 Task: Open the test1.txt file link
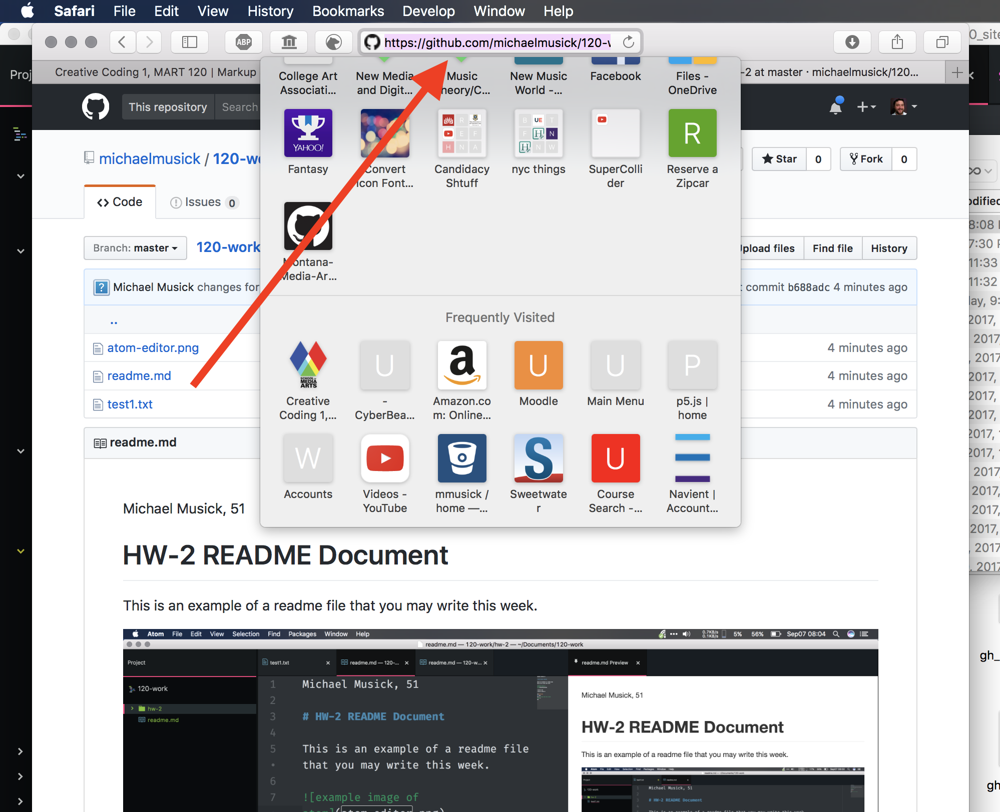point(130,404)
